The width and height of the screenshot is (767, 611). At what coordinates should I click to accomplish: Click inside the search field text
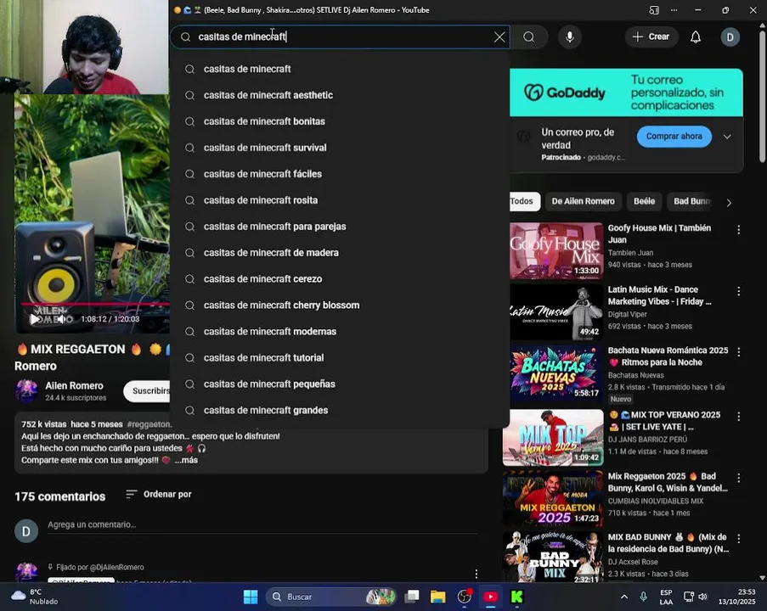(340, 37)
